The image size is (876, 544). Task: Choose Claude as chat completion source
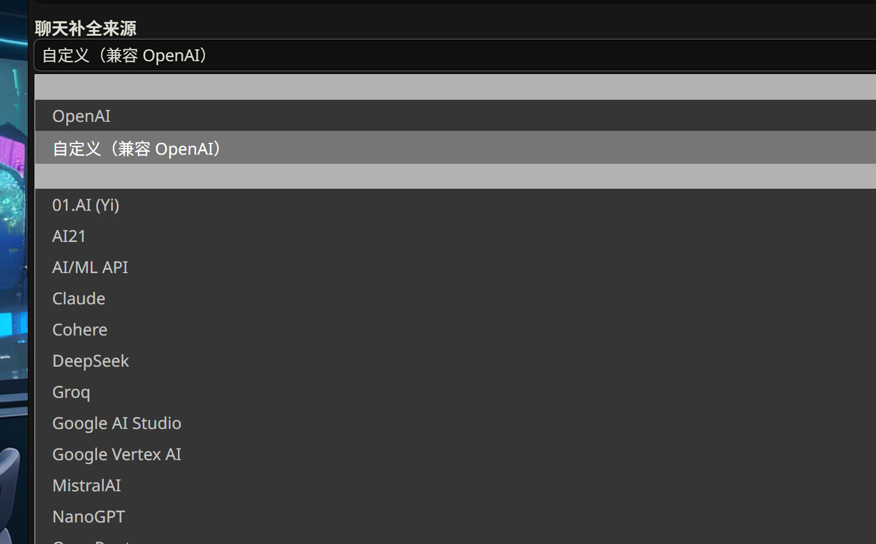point(79,299)
